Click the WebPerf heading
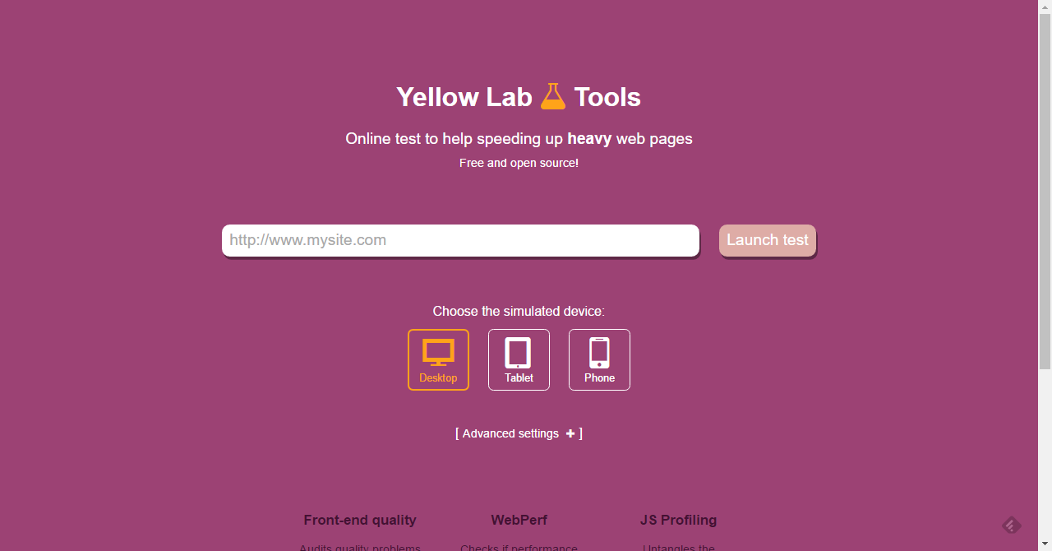This screenshot has height=551, width=1052. click(519, 520)
